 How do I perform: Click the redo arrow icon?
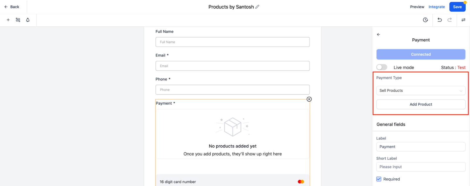pos(449,20)
